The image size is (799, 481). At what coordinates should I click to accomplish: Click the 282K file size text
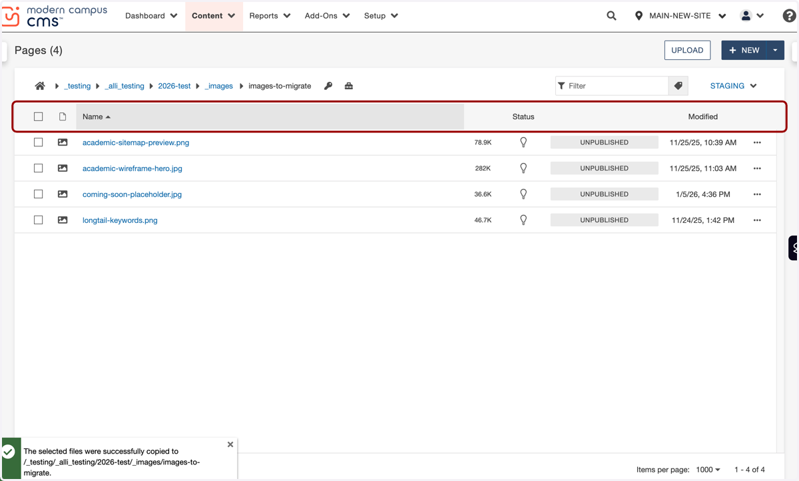(x=483, y=168)
